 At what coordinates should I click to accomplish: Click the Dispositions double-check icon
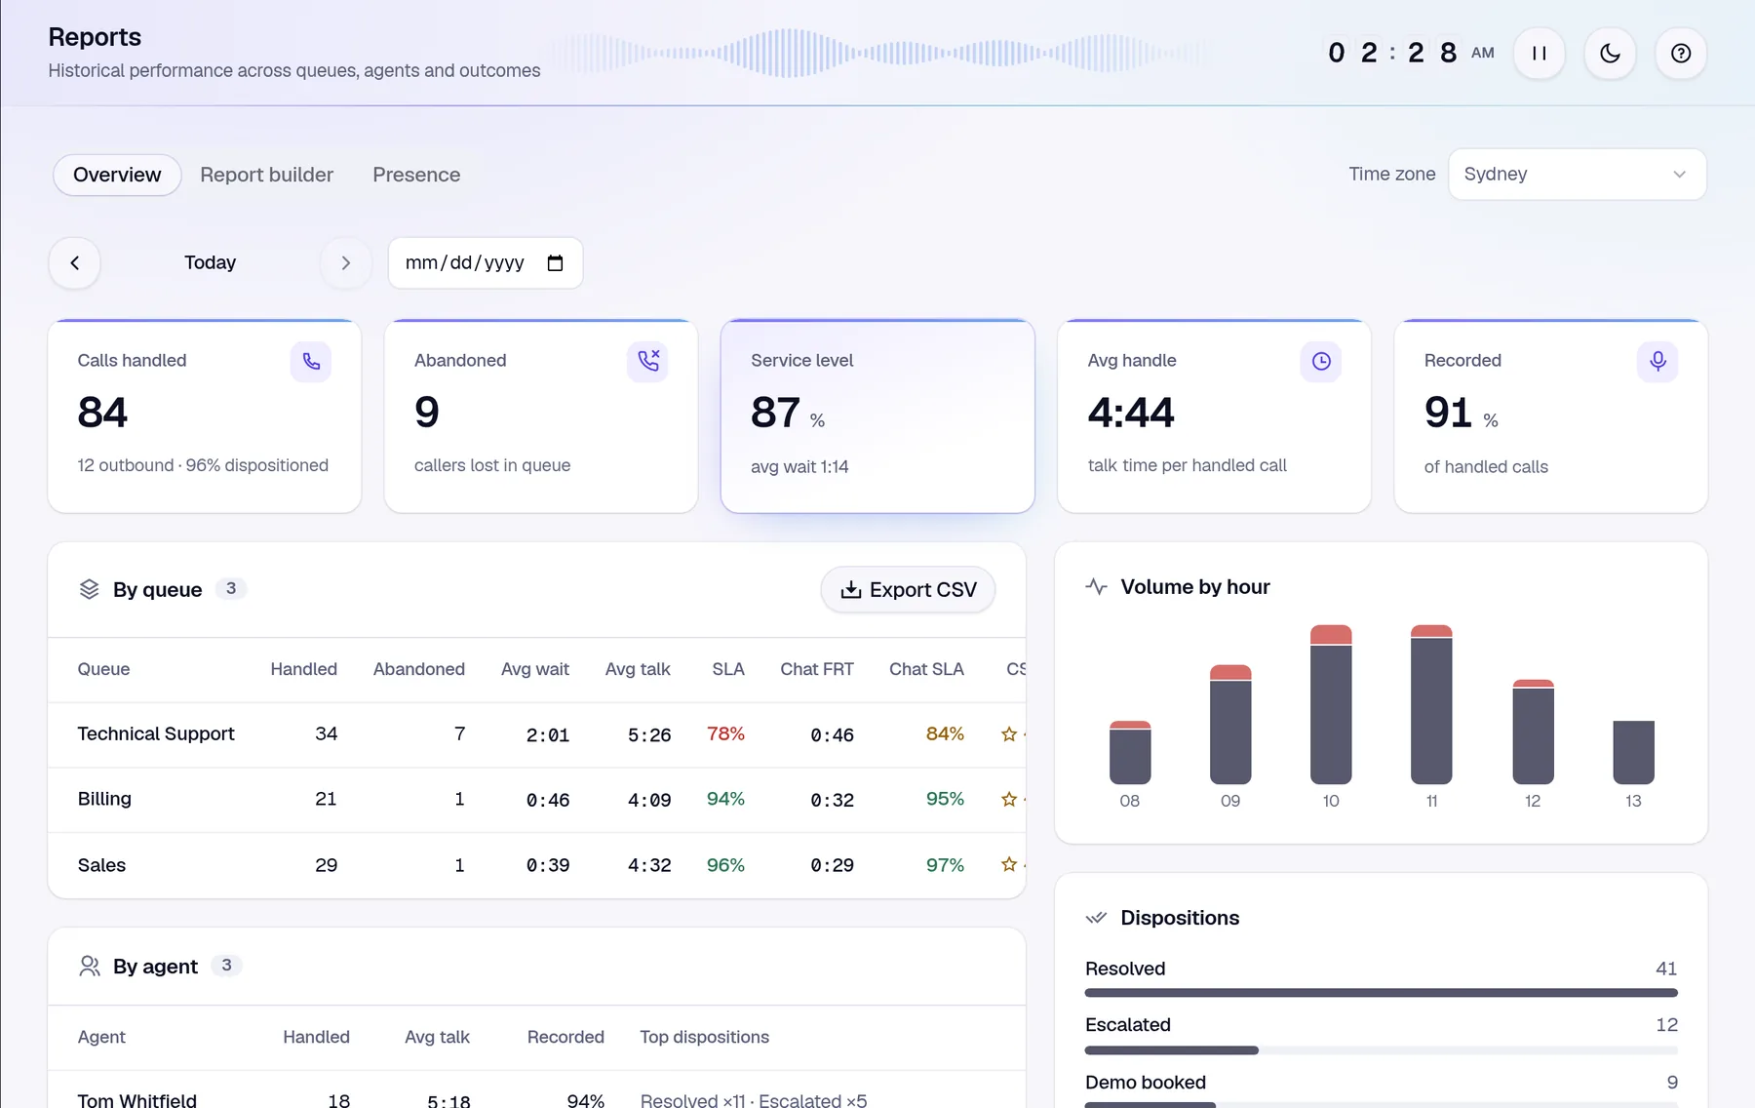tap(1097, 918)
